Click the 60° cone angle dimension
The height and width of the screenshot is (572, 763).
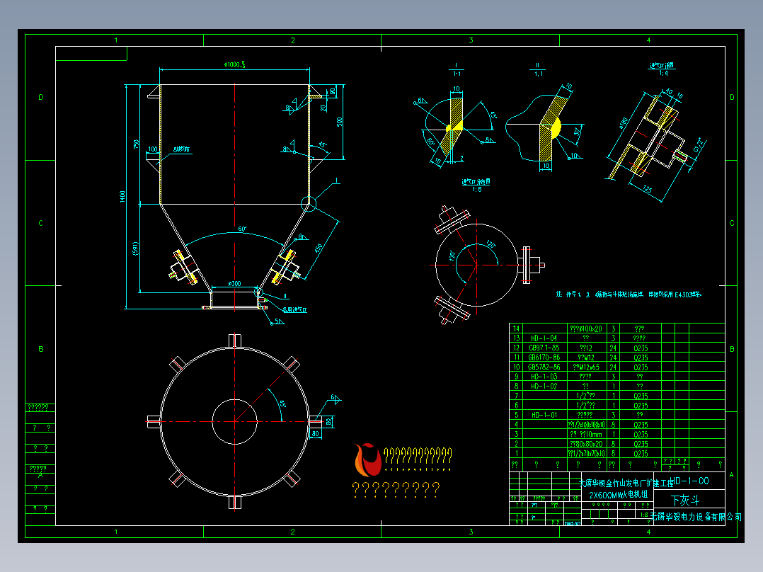click(x=242, y=229)
